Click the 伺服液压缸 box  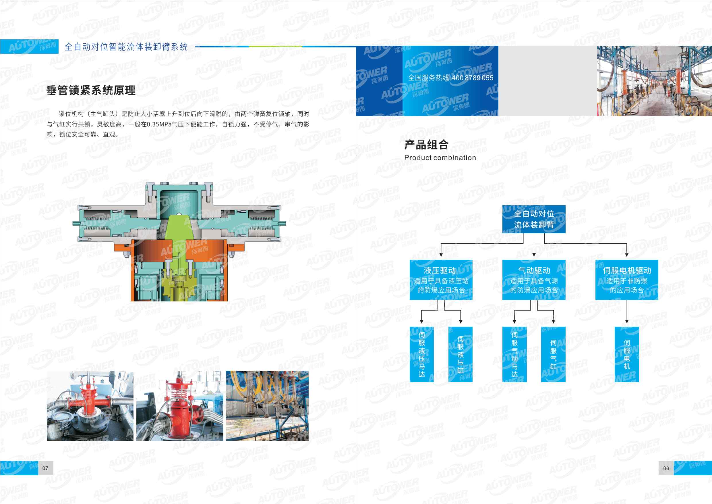coord(461,354)
